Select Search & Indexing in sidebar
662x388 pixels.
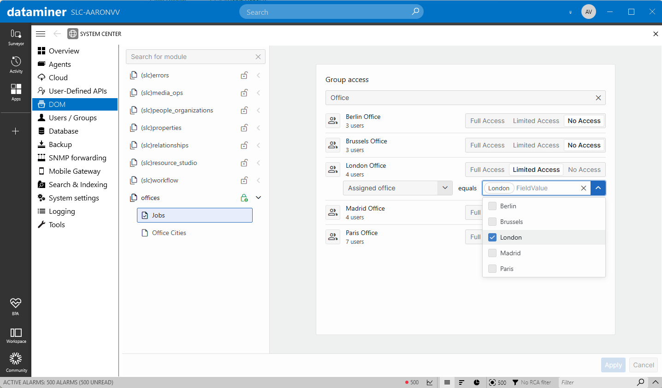click(78, 185)
